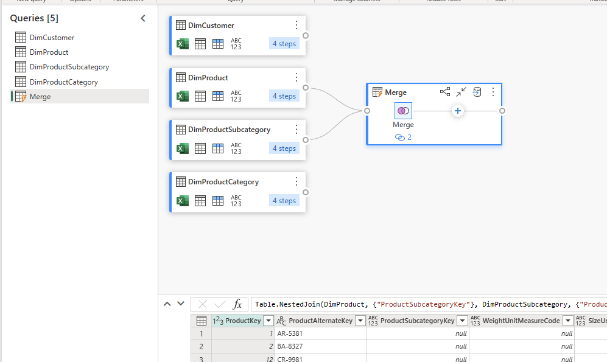Viewport: 607px width, 362px height.
Task: Open Merge node more options menu
Action: (x=493, y=92)
